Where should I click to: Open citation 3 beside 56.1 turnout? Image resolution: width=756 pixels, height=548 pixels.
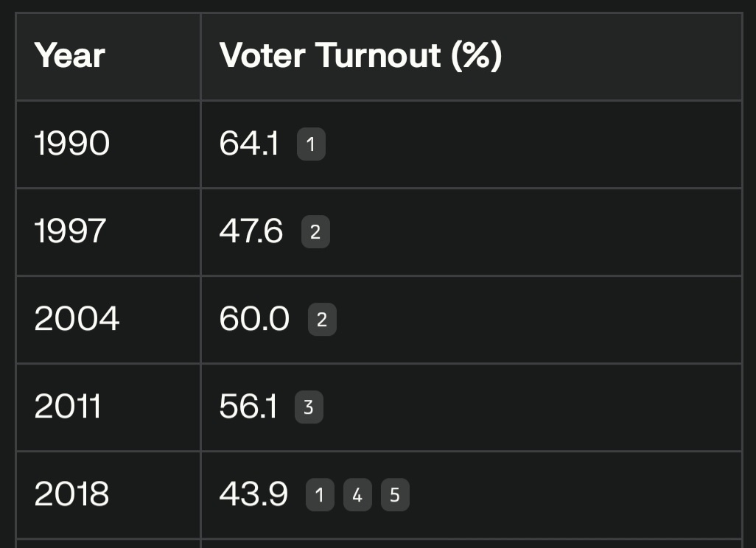309,407
